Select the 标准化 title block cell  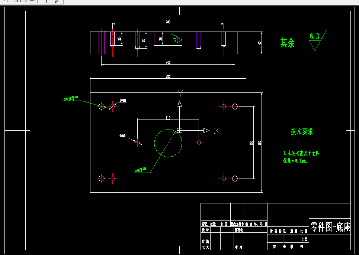click(238, 230)
